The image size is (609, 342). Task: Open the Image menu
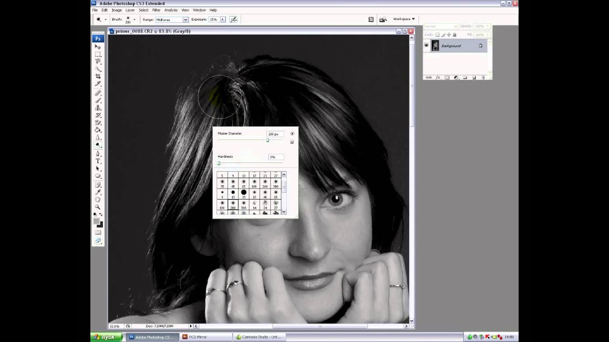coord(117,10)
